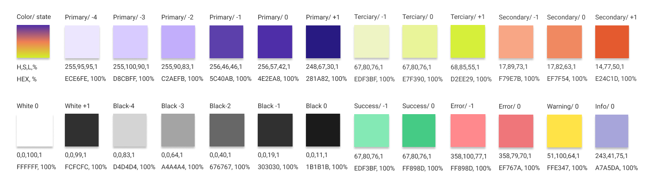This screenshot has height=189, width=649.
Task: Pick the Info/ 0 periwinkle swatch
Action: click(612, 131)
